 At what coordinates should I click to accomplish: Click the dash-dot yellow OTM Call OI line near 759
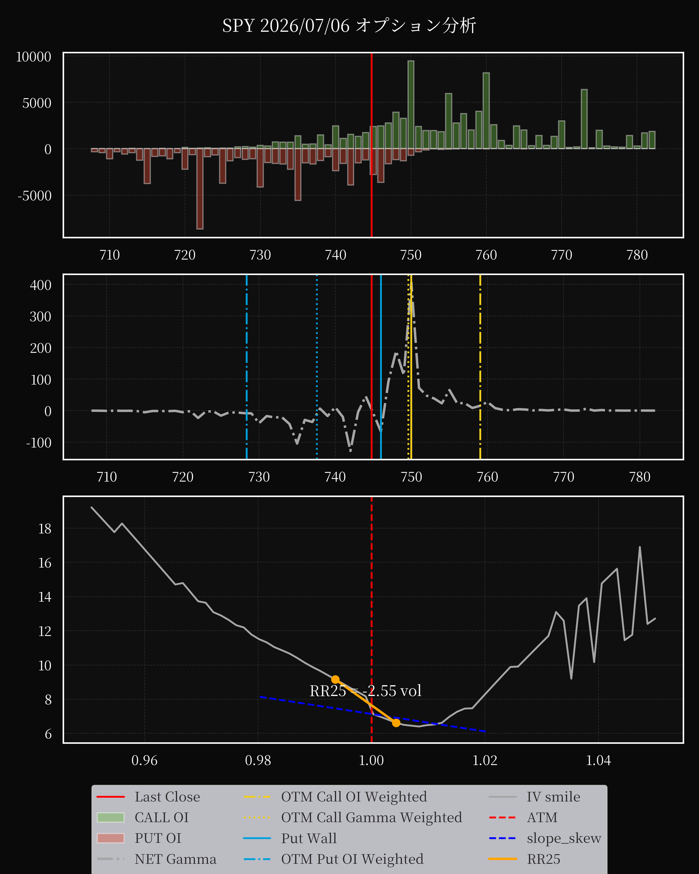(480, 367)
